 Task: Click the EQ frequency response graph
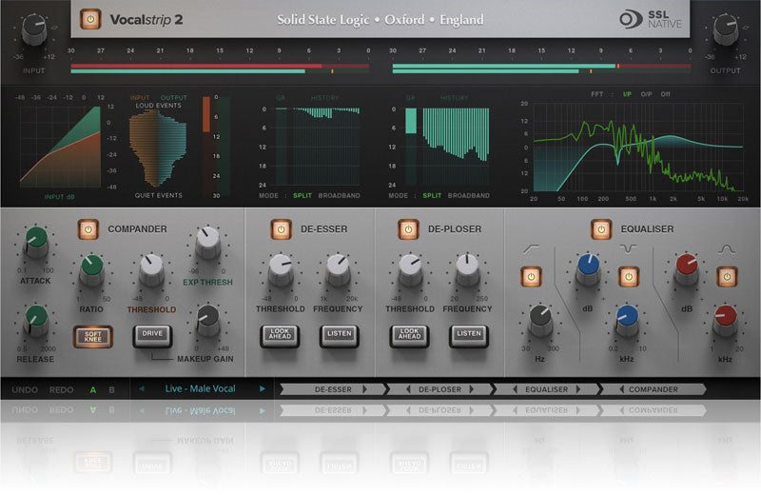tap(638, 148)
